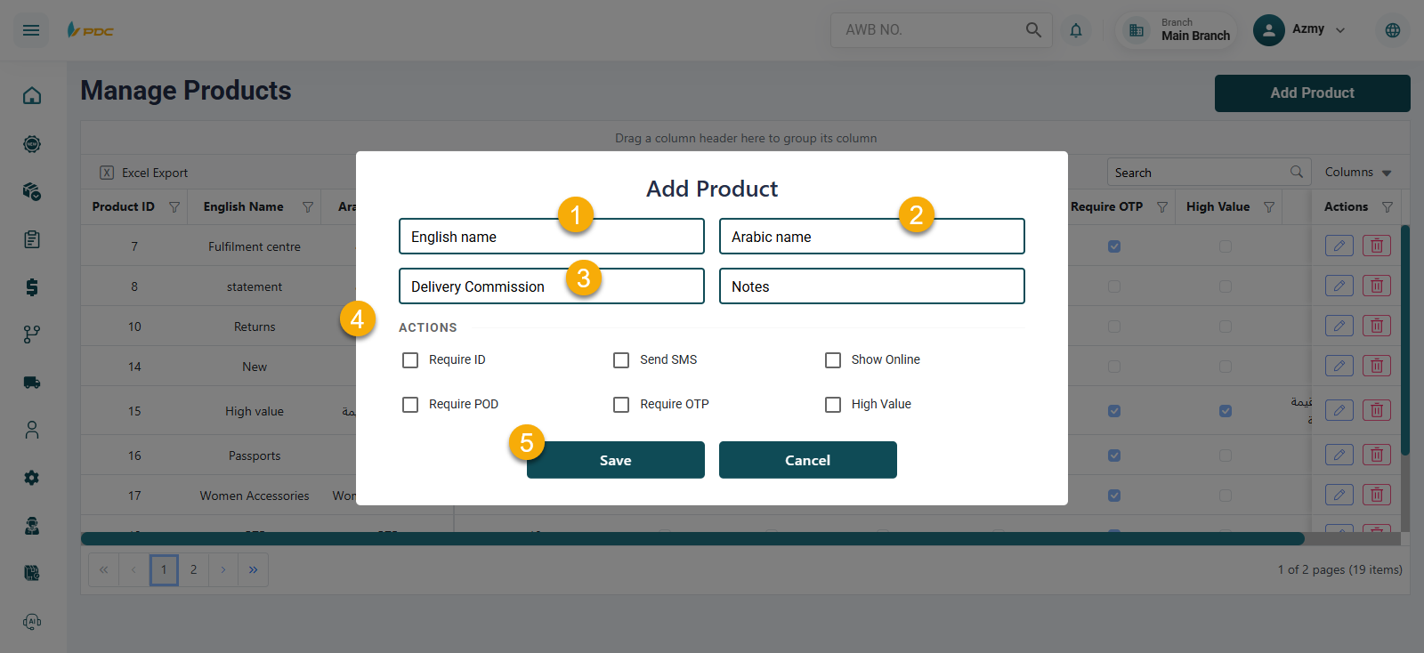Click the Excel Export label
This screenshot has height=653, width=1424.
[x=155, y=173]
